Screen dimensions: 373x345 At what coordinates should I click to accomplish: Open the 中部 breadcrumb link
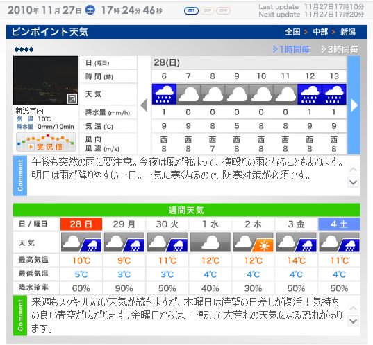point(320,32)
